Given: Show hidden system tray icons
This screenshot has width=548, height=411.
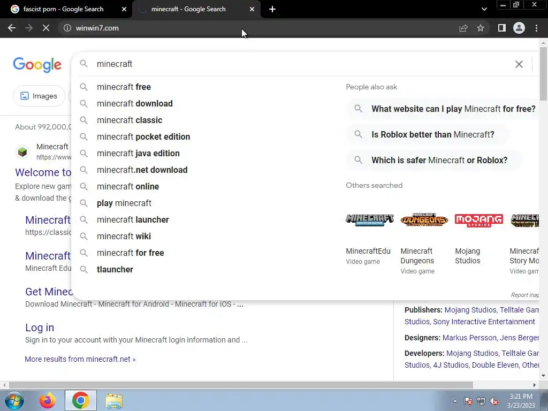Looking at the screenshot, I should [x=455, y=401].
